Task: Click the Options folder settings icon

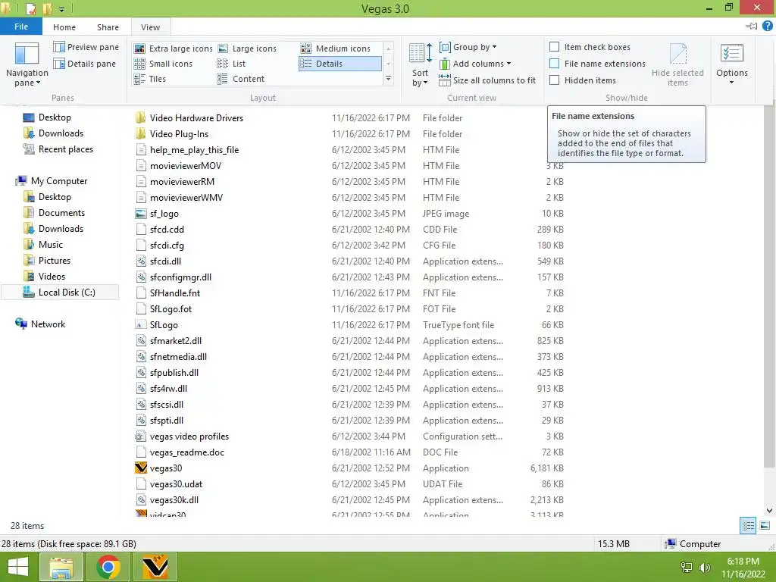Action: 731,54
